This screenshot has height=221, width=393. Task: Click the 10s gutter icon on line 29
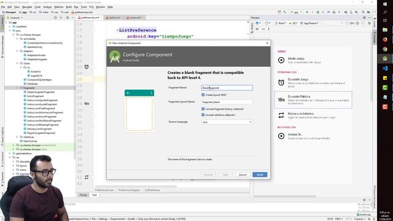point(87,104)
